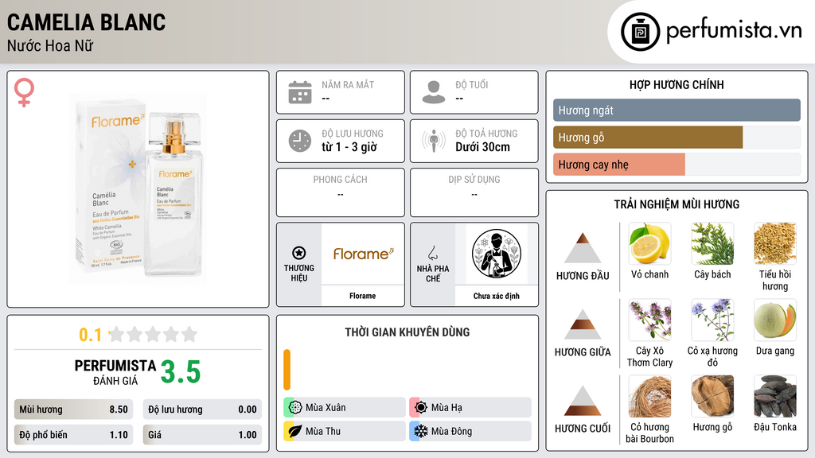Viewport: 815px width, 458px height.
Task: Click the DỊP SỬ DỤNG heading
Action: click(x=474, y=180)
